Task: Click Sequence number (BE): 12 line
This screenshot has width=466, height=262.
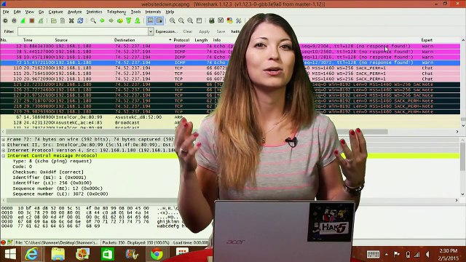Action: (58, 188)
